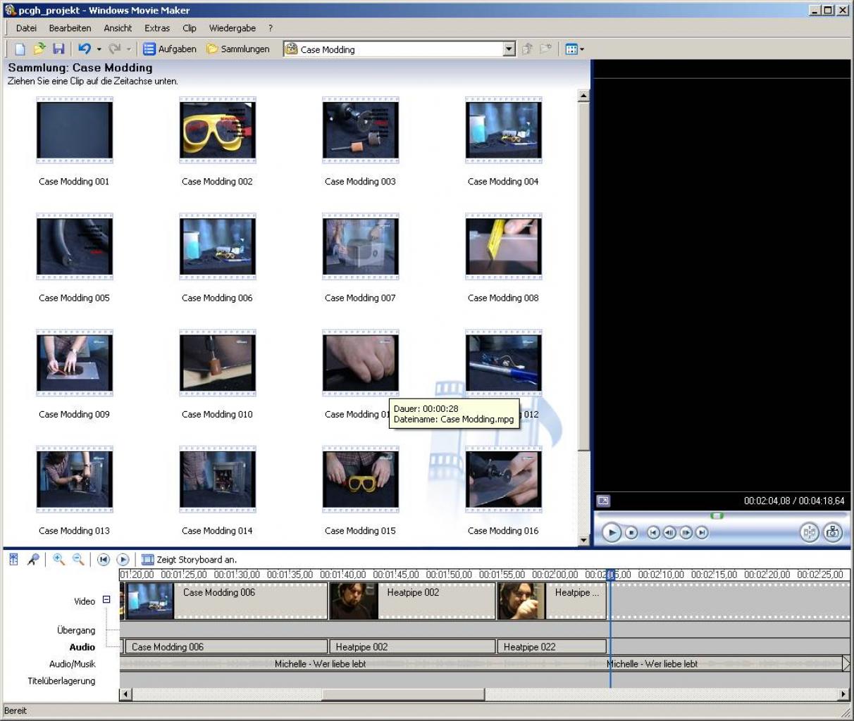
Task: Select the Case Modding 006 video clip on timeline
Action: [226, 601]
